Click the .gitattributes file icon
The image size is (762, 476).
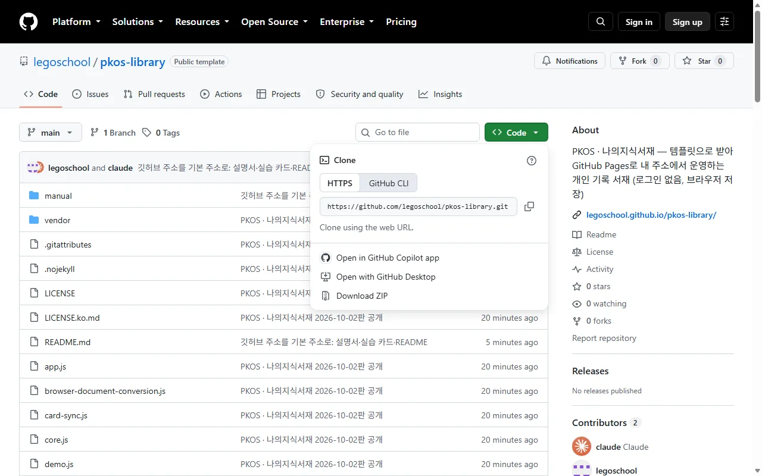click(x=34, y=245)
